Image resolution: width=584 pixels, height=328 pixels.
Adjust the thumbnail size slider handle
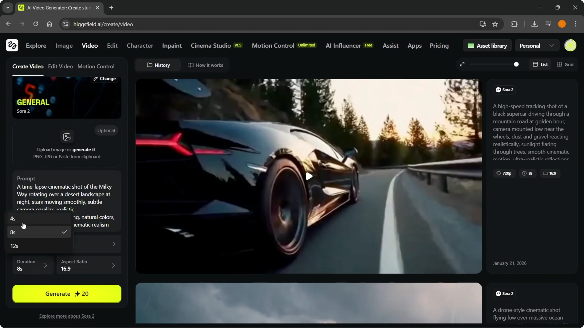click(x=516, y=64)
